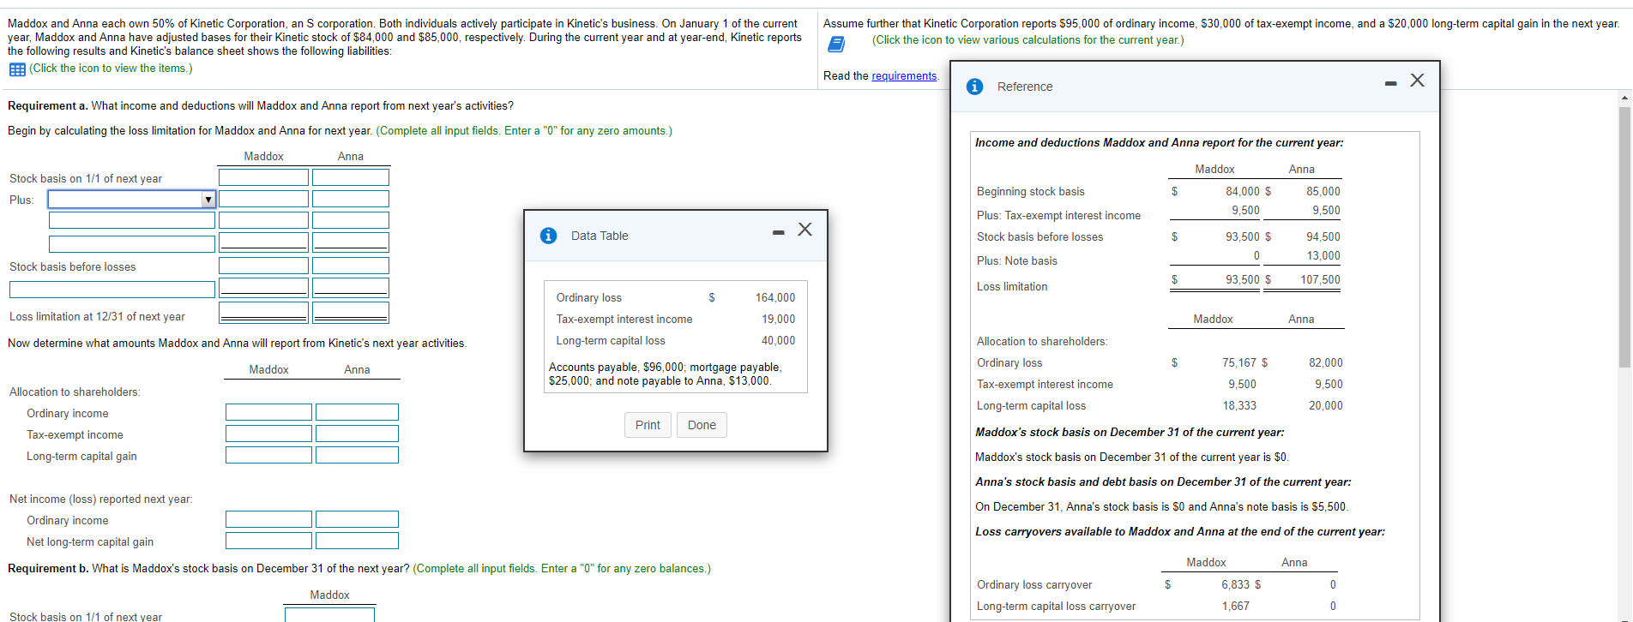Click Anna's net ordinary income reported field

357,519
